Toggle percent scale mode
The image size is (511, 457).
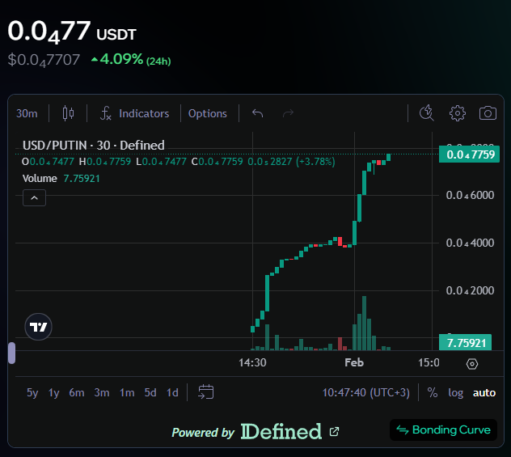(433, 392)
